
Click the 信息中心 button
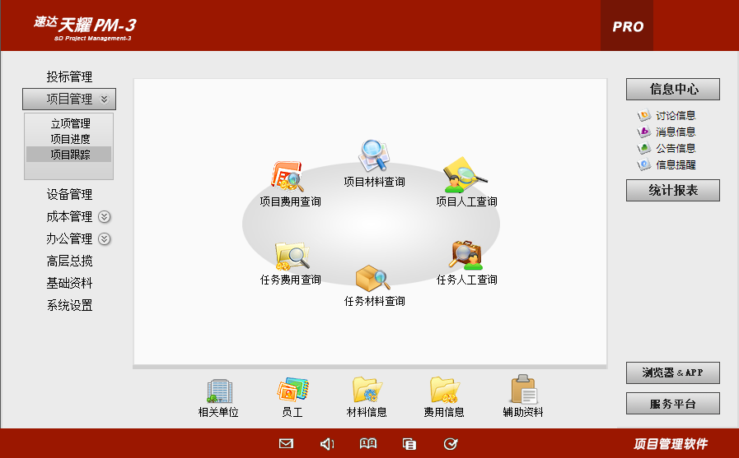[672, 89]
